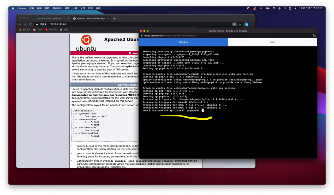The height and width of the screenshot is (195, 334).
Task: Open the Chrome three-dot menu
Action: [x=252, y=24]
